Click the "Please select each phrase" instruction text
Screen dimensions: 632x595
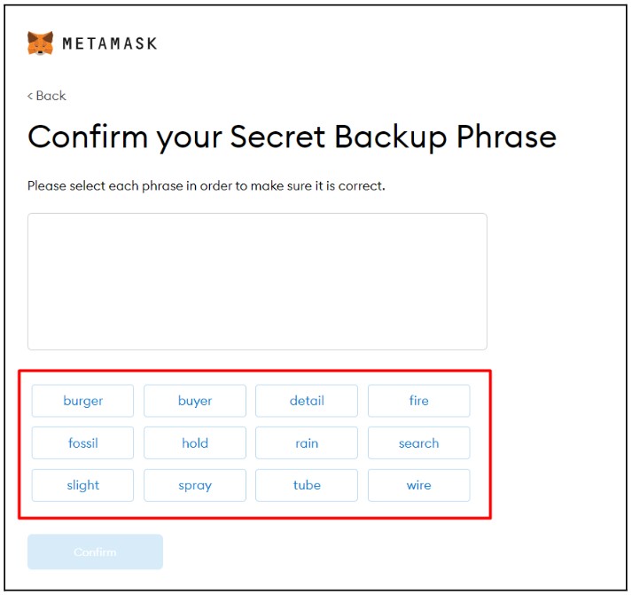pos(206,186)
